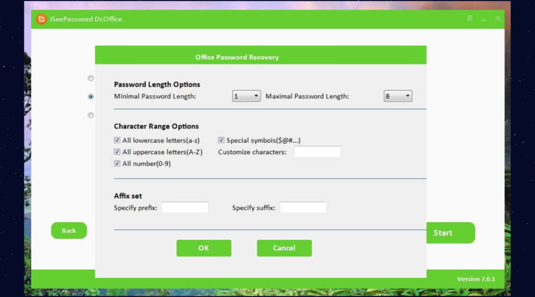The height and width of the screenshot is (297, 535).
Task: Click the Specify suffix field
Action: tap(303, 207)
